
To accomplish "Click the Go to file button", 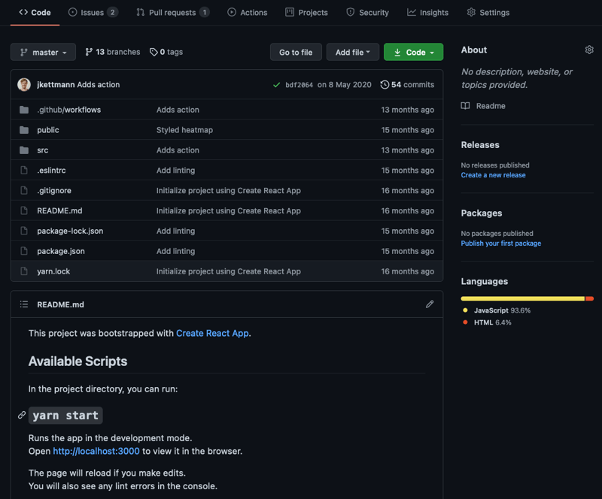I will (296, 52).
